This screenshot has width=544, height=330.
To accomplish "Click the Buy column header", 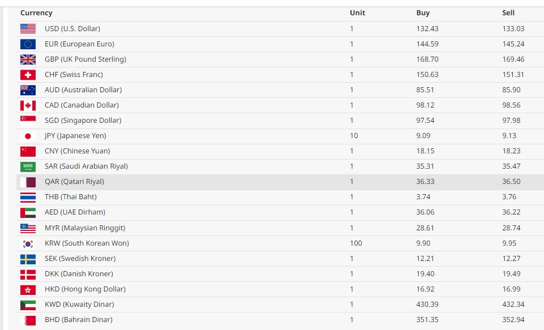I will coord(423,13).
